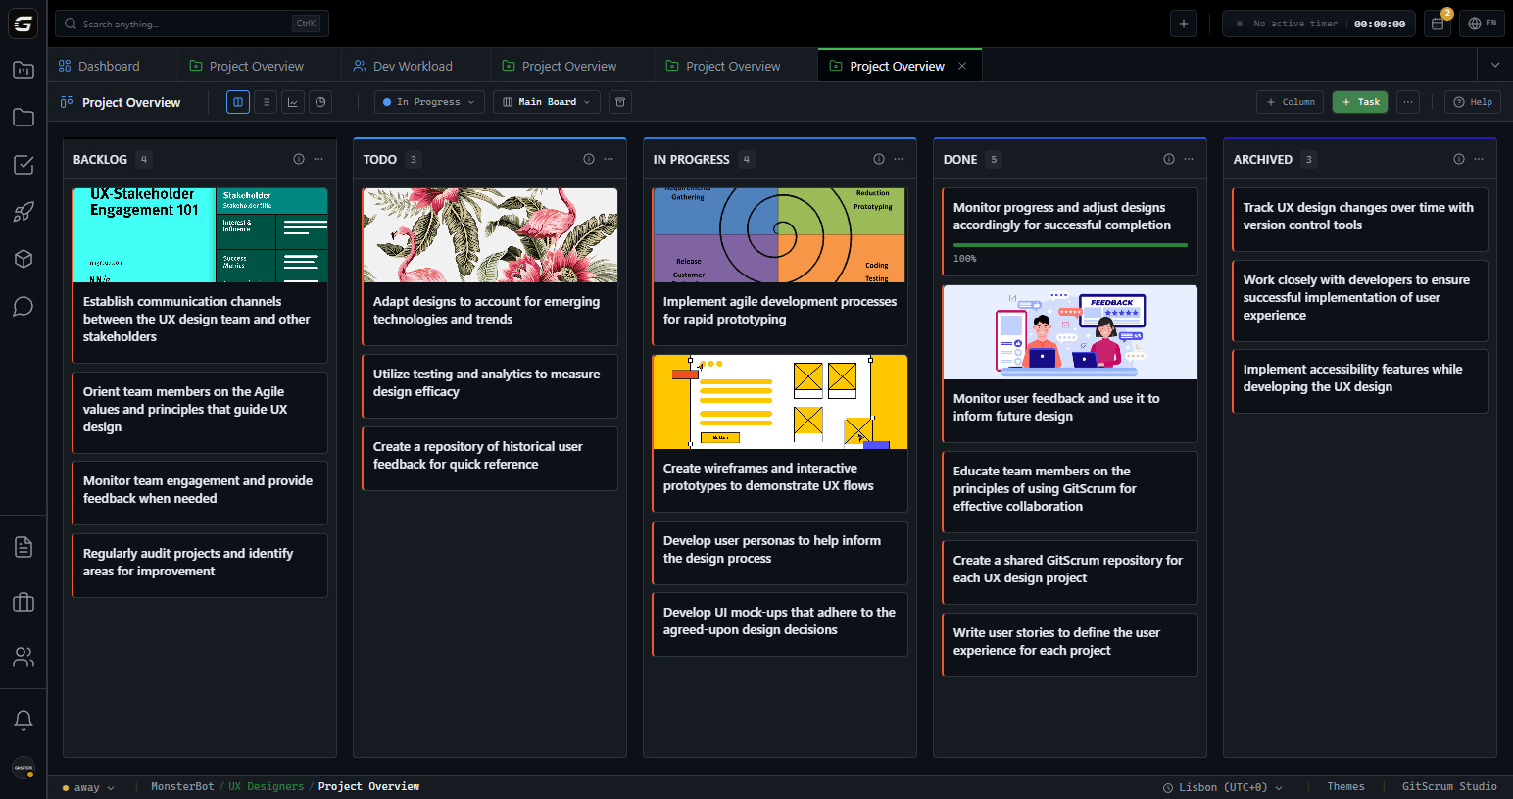Click the trash icon beside Main Board
Viewport: 1513px width, 799px height.
point(619,101)
